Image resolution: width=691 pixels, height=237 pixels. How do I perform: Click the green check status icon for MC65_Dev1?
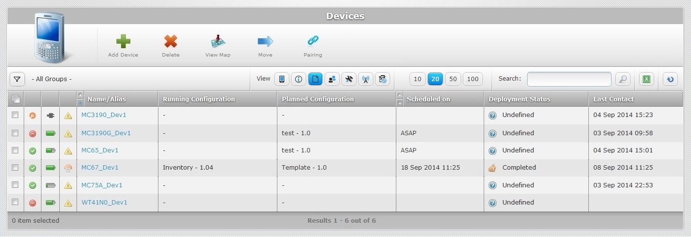(33, 151)
